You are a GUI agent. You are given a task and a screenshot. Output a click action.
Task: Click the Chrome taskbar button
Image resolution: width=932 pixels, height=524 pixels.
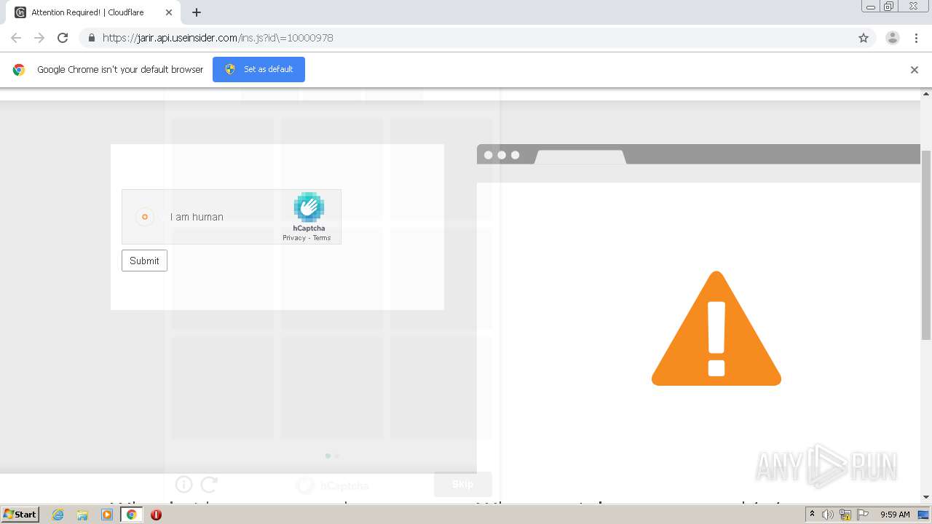(x=132, y=515)
